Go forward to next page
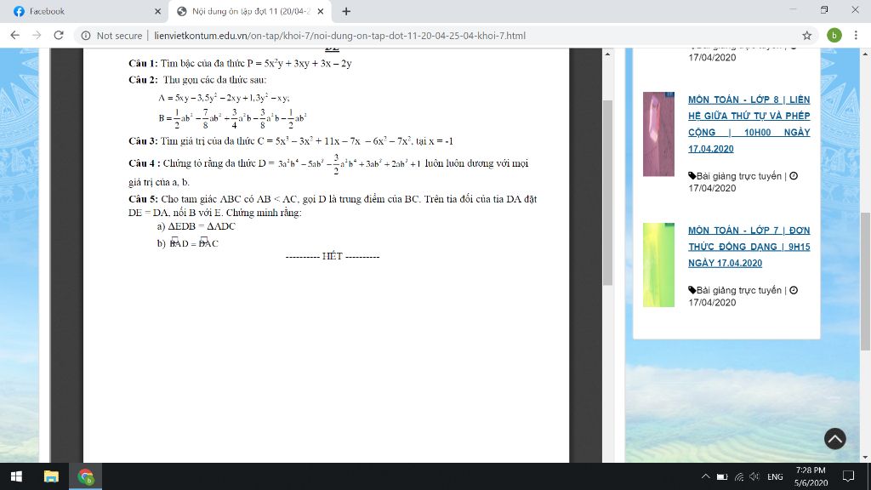 click(37, 35)
